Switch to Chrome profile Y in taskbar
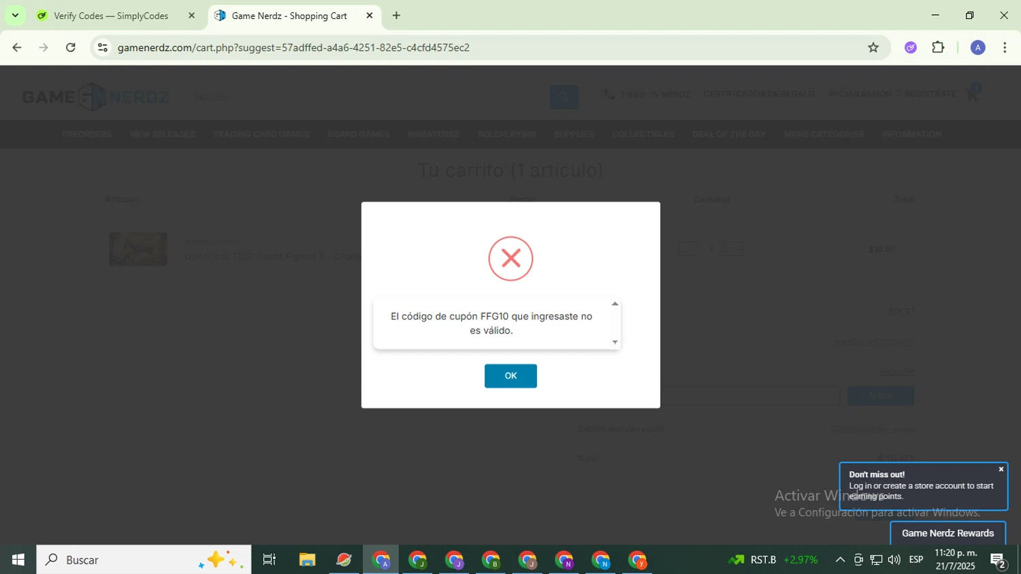This screenshot has height=574, width=1021. 638,560
